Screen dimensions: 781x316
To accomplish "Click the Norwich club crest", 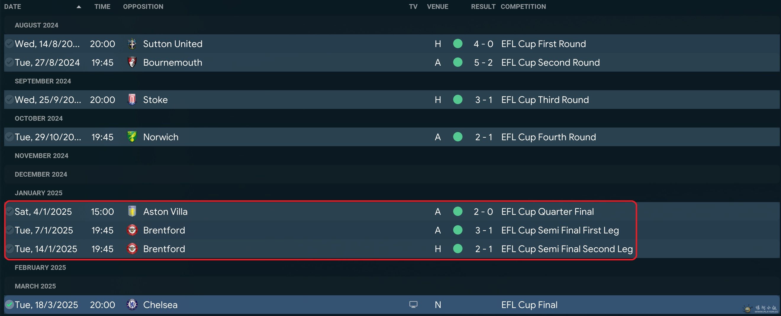I will [132, 137].
